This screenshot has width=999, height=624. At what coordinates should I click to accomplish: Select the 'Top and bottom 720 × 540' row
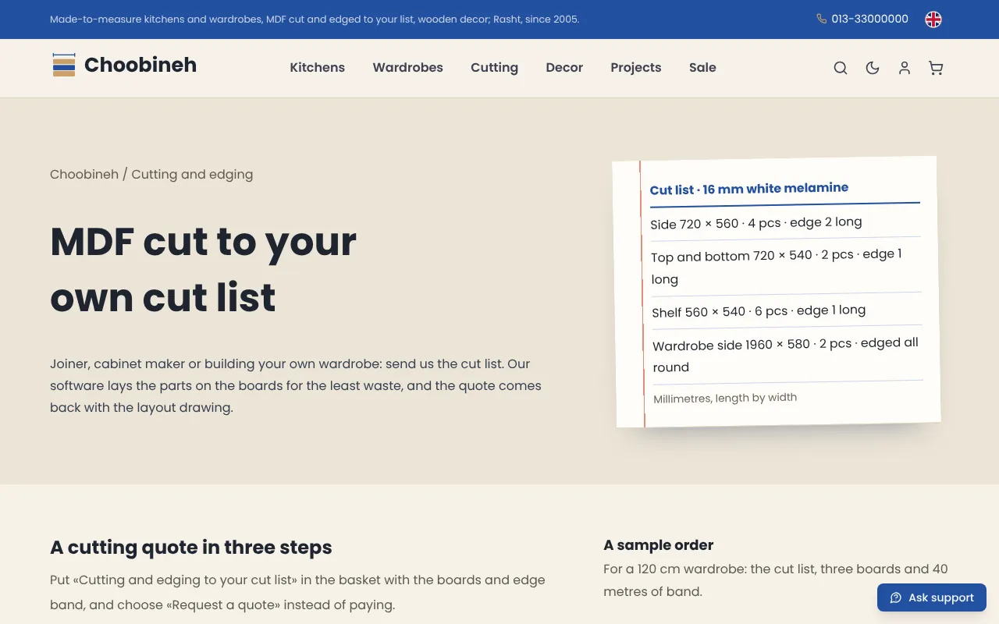pos(786,266)
